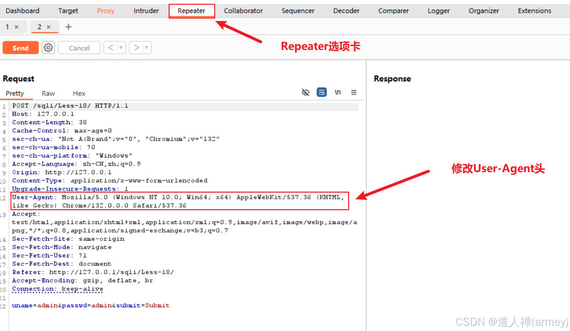Add a new Repeater tab
Screen dimensions: 570x331
coord(68,27)
